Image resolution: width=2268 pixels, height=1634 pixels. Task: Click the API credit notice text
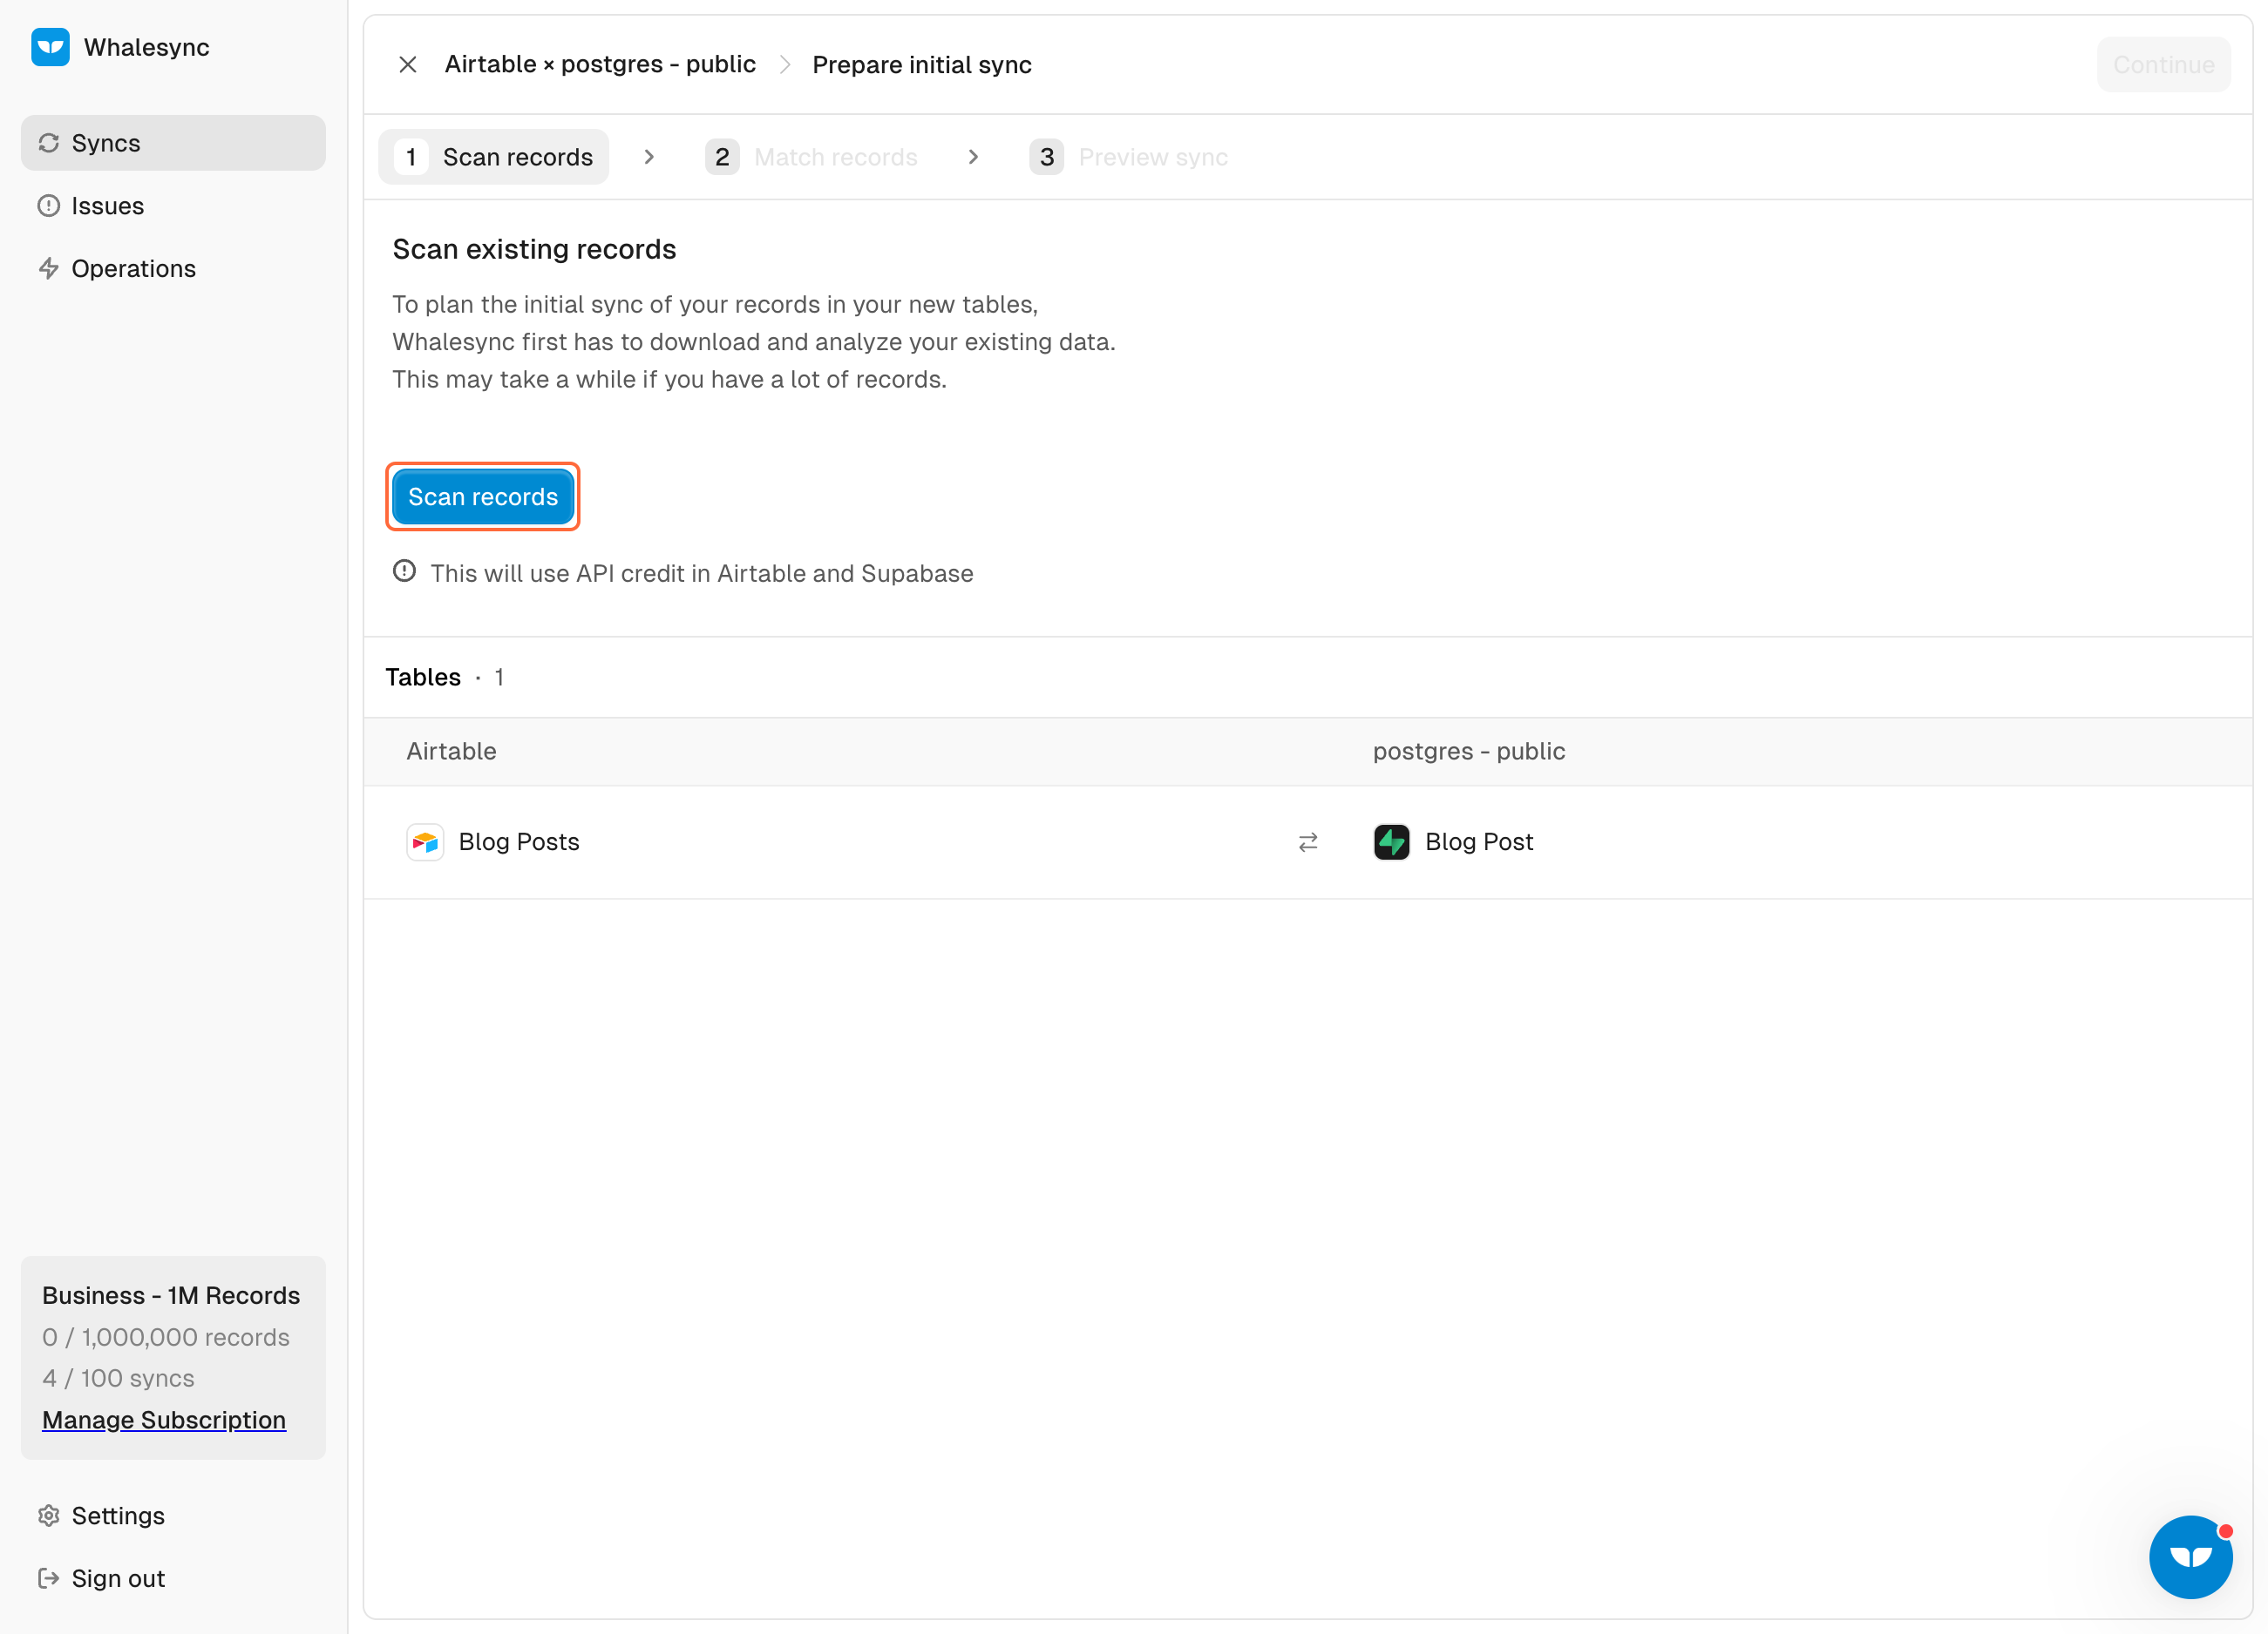pyautogui.click(x=702, y=574)
